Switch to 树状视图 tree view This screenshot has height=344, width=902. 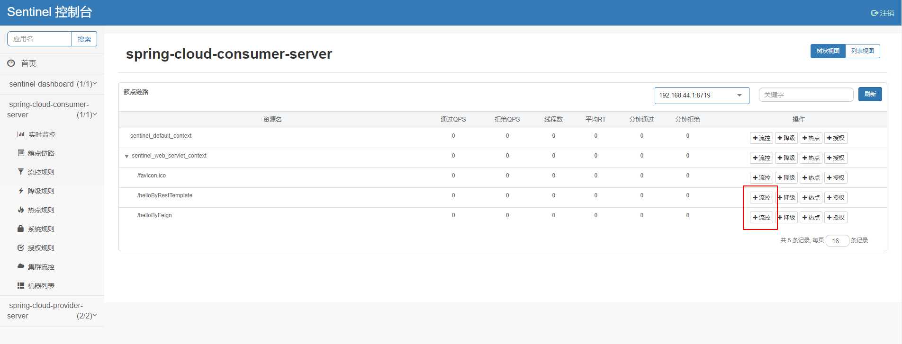click(828, 51)
